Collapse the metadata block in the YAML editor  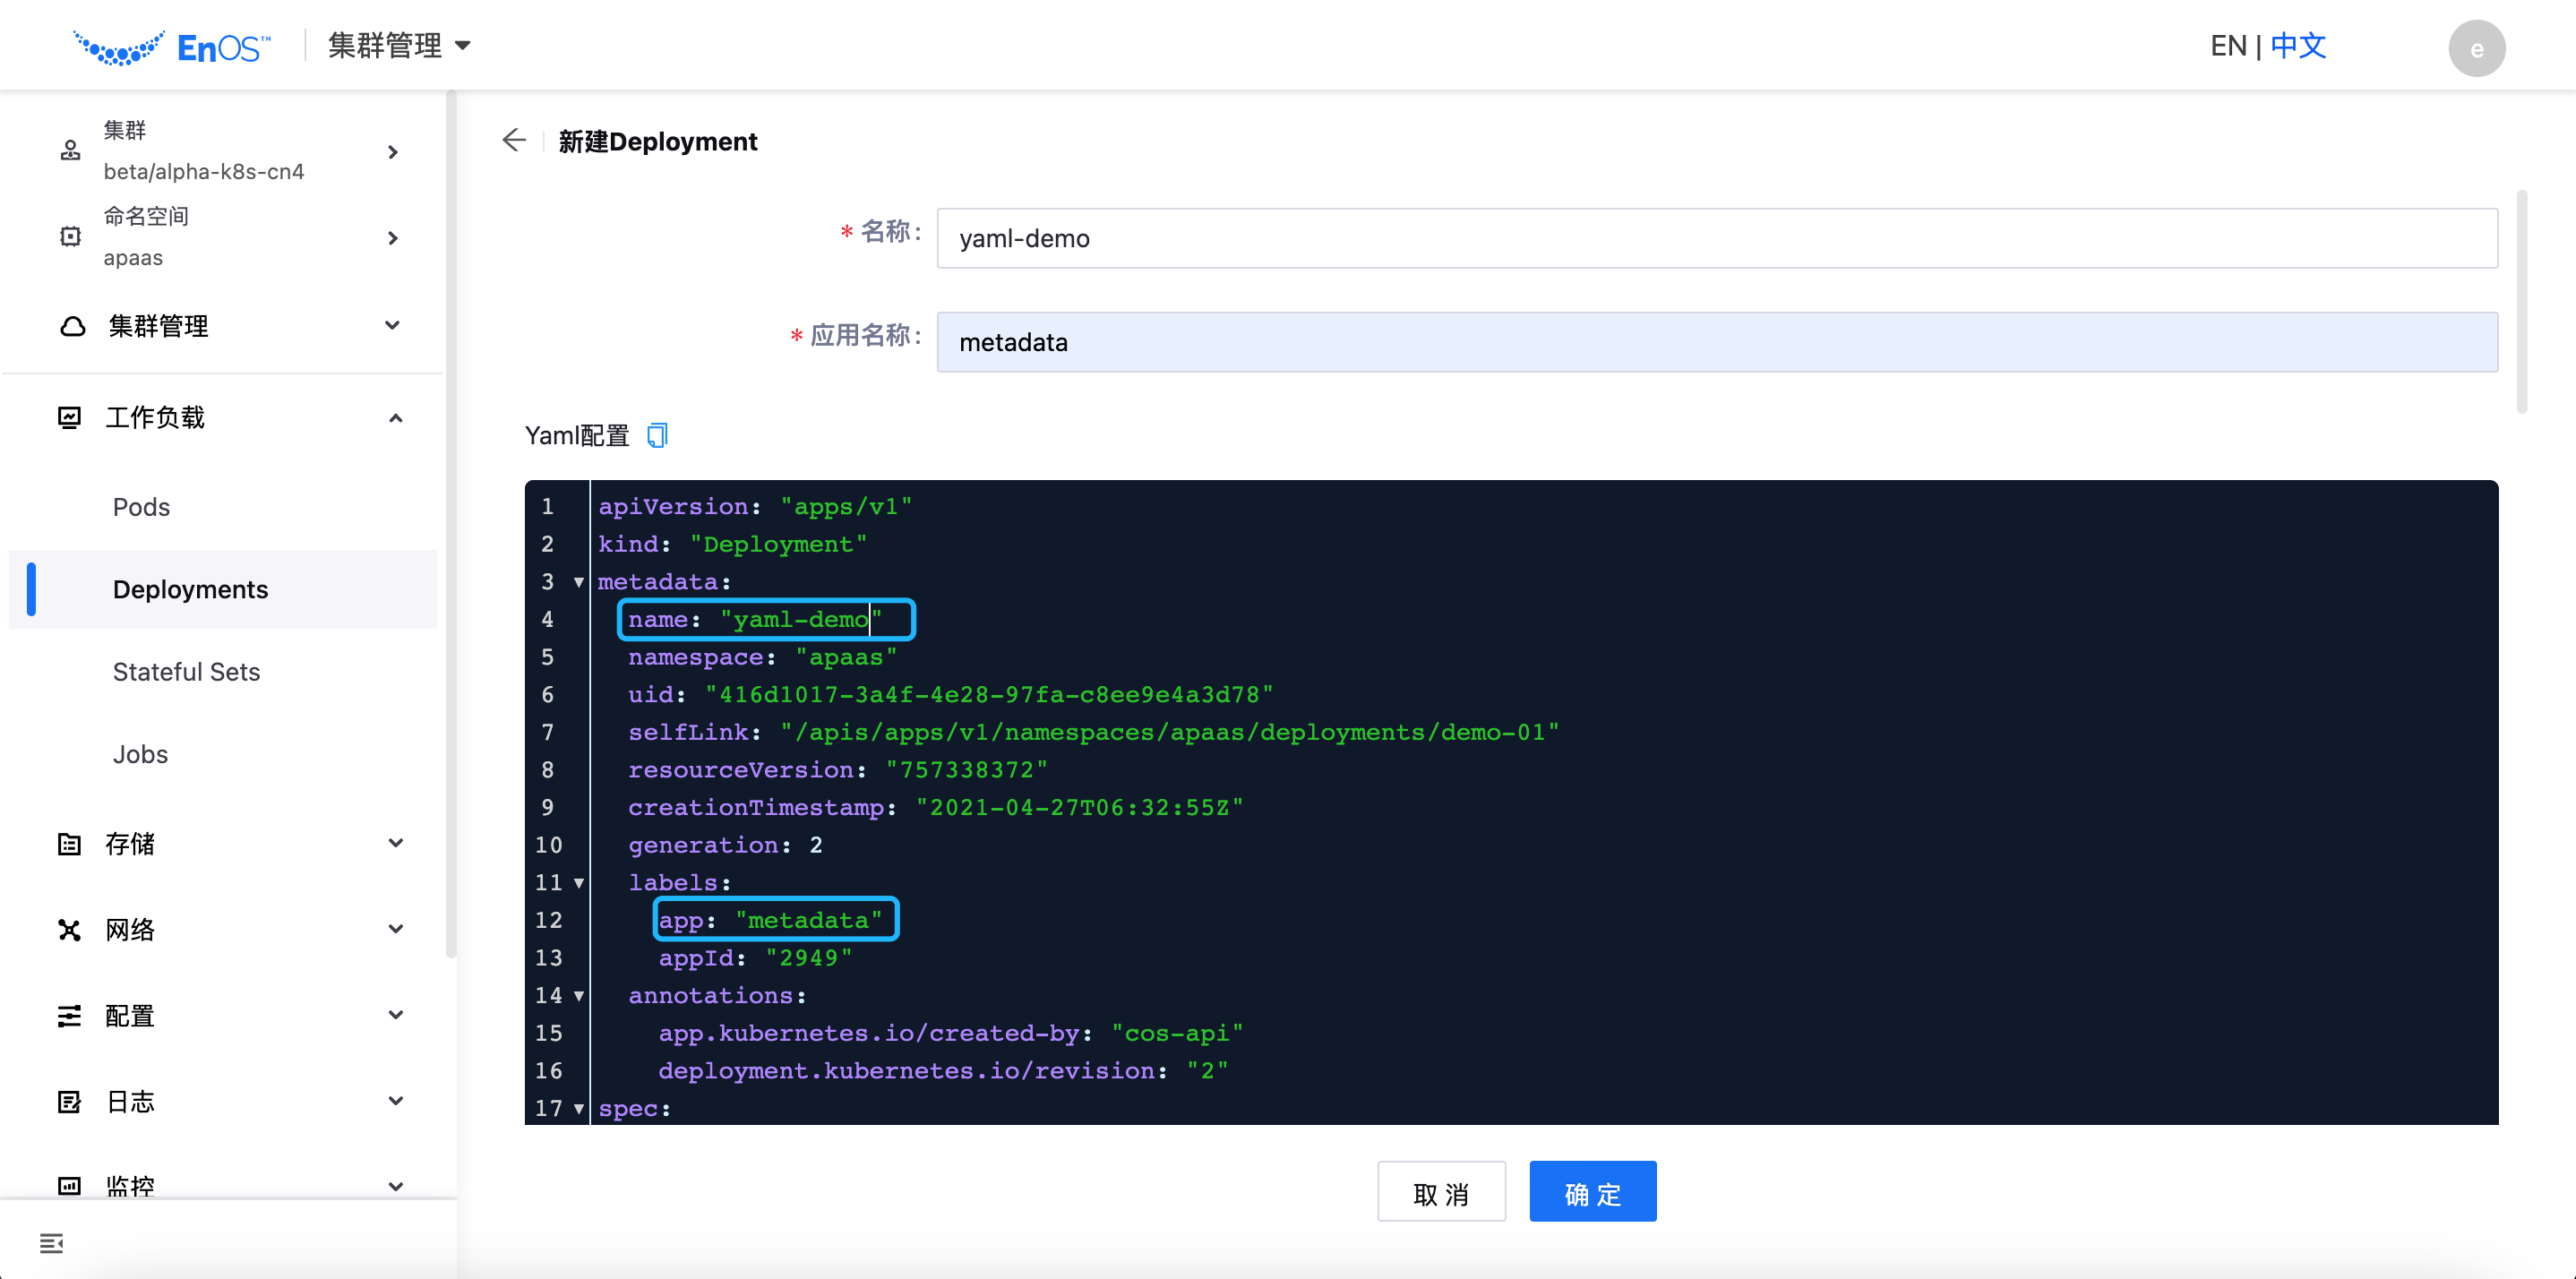tap(578, 582)
